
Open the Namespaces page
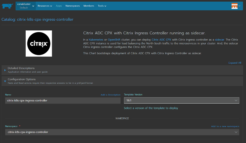(73, 6)
